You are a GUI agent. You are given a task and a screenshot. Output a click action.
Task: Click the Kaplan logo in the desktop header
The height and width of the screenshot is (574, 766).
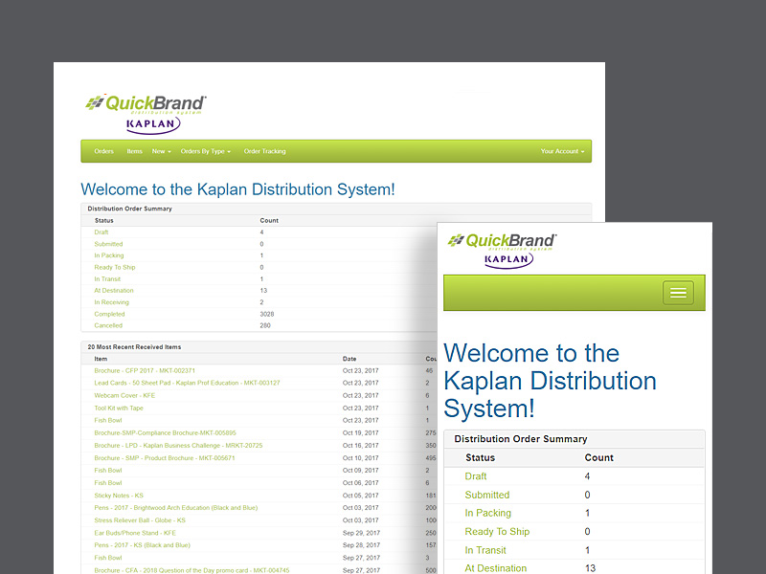153,125
